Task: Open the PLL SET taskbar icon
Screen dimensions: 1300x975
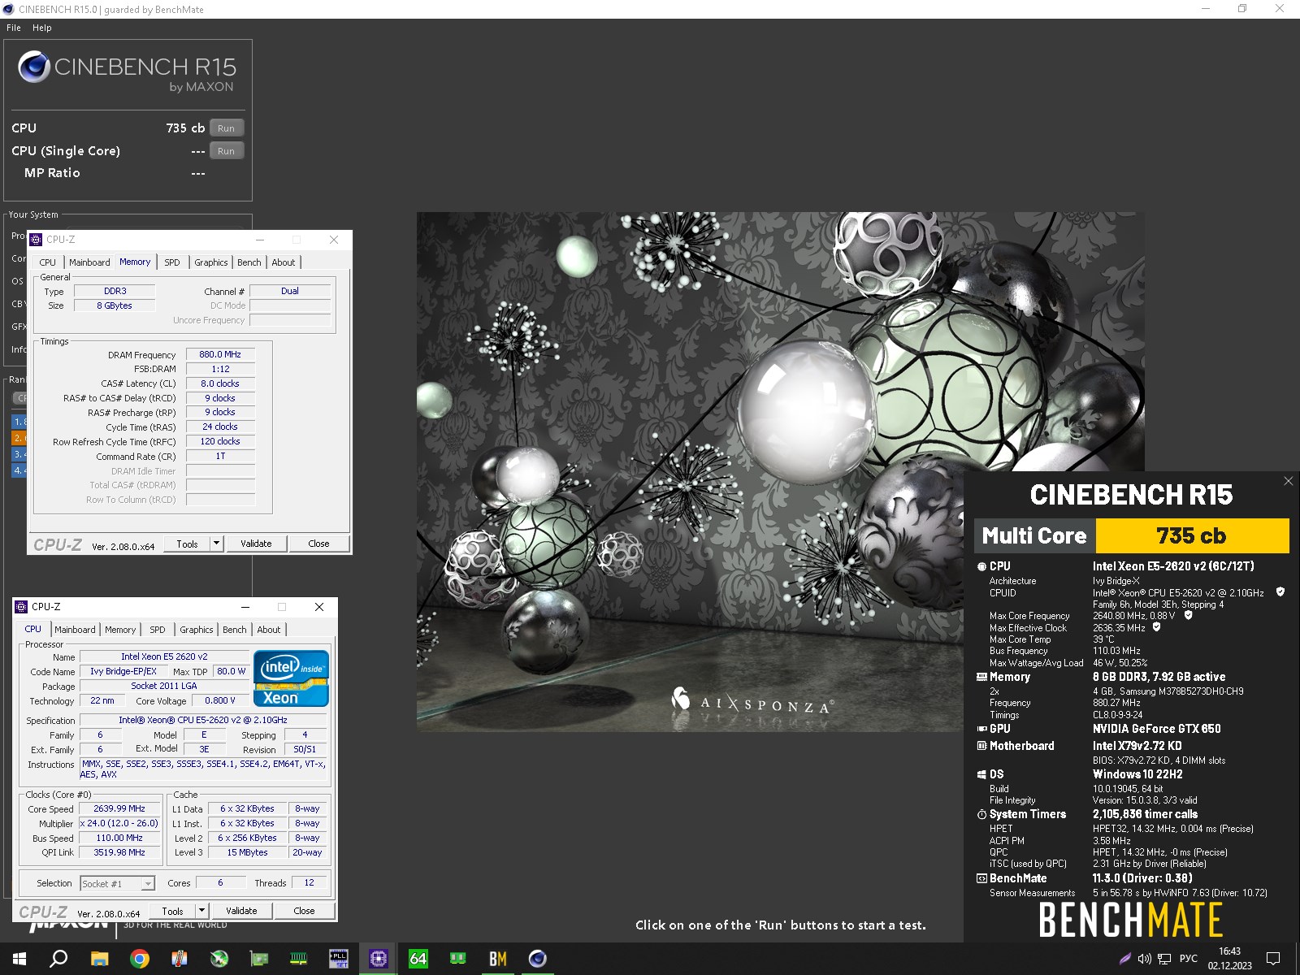Action: tap(338, 959)
